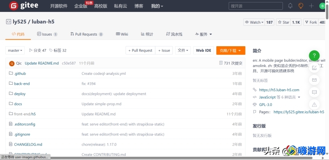The height and width of the screenshot is (160, 329).
Task: Open the 克隆/下载 dropdown button
Action: tap(231, 50)
